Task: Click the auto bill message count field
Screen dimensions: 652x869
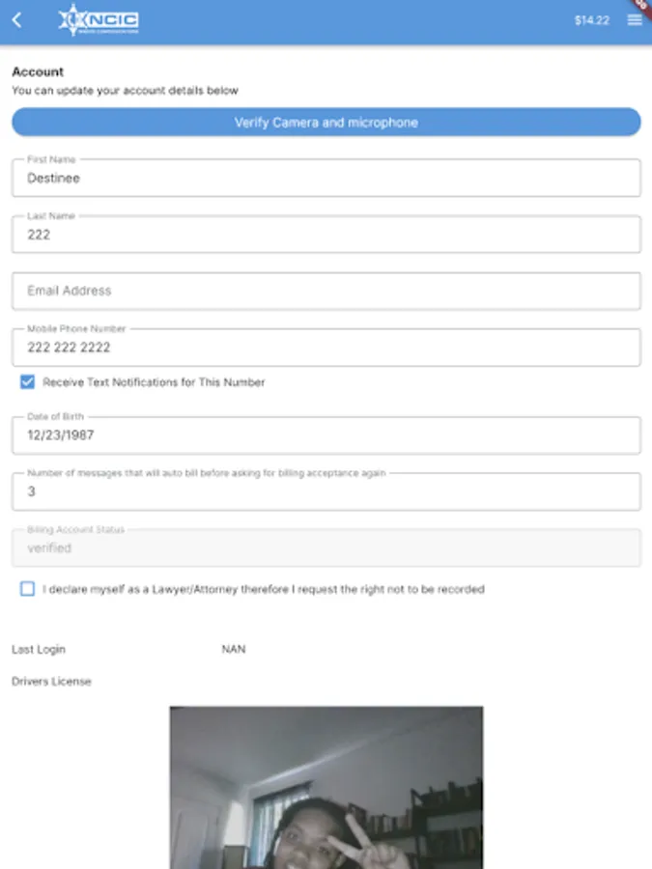Action: click(x=326, y=491)
